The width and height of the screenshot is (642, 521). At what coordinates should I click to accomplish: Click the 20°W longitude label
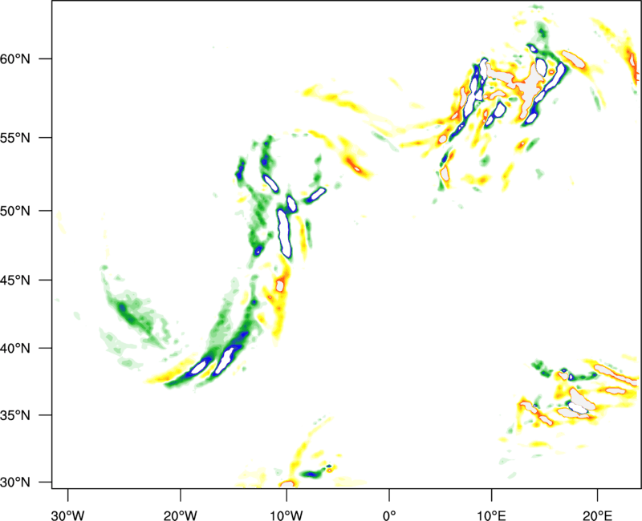point(181,515)
